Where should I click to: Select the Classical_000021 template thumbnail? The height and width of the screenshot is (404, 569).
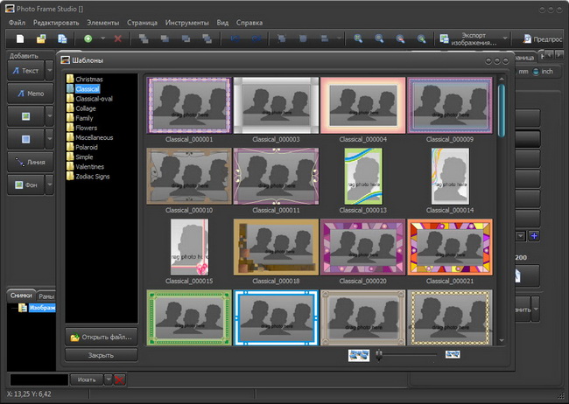tap(450, 247)
